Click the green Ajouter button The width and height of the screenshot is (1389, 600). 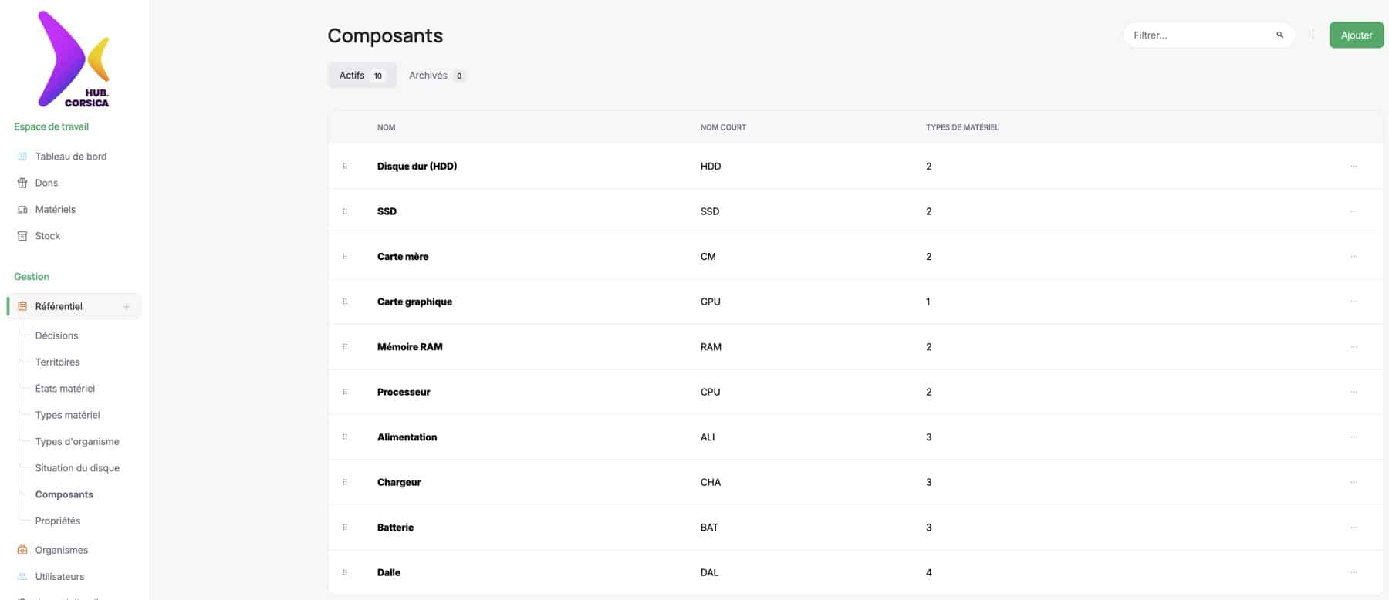[1356, 35]
